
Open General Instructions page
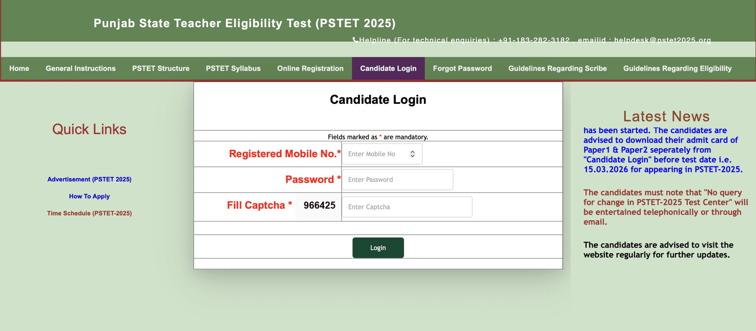click(x=80, y=68)
